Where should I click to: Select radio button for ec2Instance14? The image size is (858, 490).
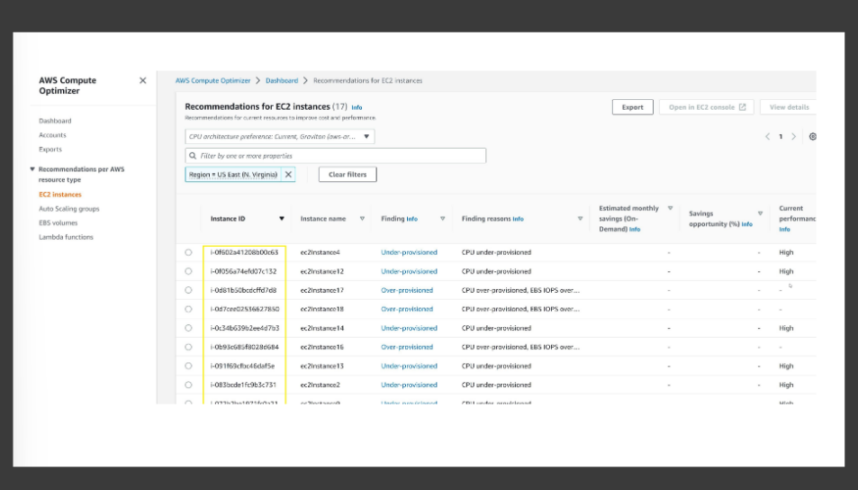[188, 328]
